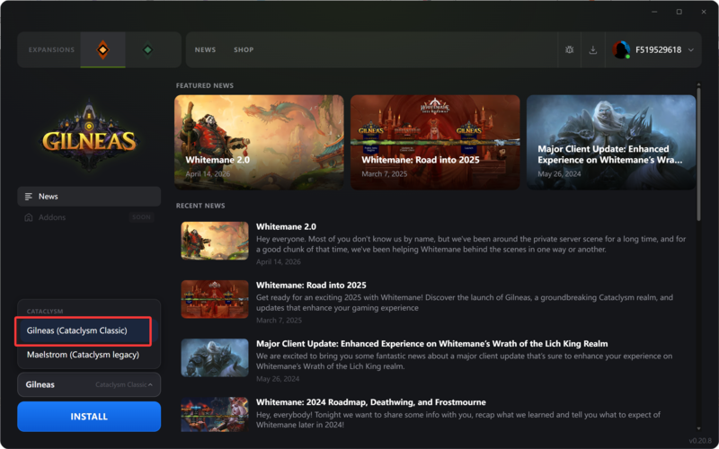Viewport: 719px width, 449px height.
Task: Click the News list icon in sidebar
Action: pos(29,197)
